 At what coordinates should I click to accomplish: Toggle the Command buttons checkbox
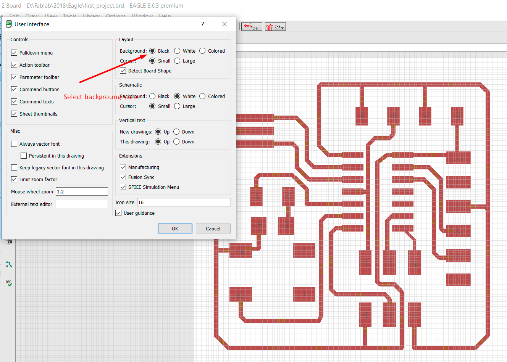pos(14,89)
